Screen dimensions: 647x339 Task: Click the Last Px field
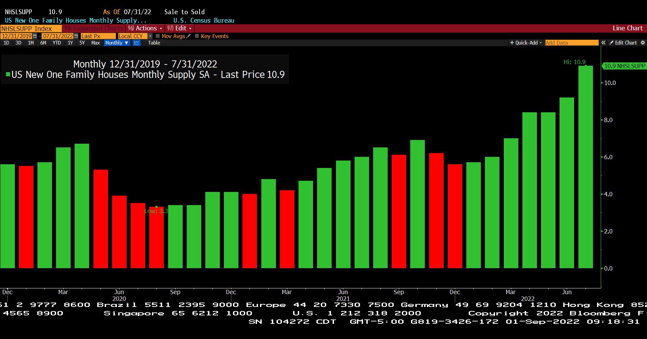click(x=98, y=36)
